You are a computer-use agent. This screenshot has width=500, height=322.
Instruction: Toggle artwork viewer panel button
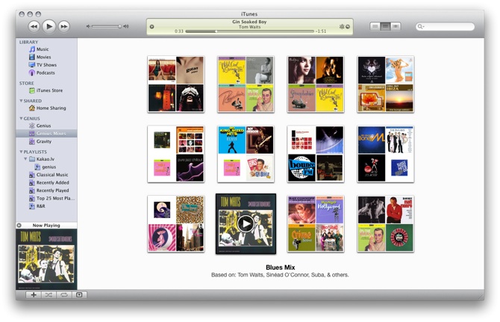tap(79, 295)
